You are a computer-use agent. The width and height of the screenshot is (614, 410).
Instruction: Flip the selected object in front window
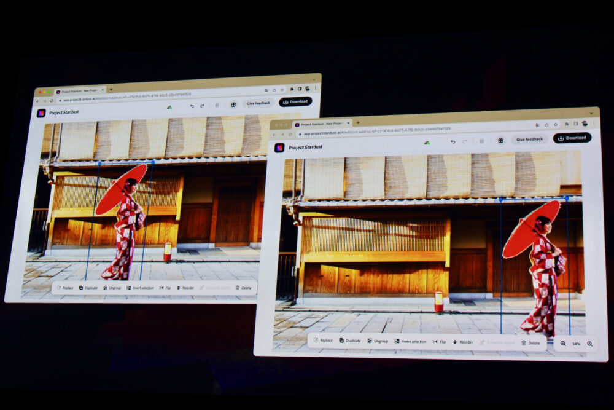(x=439, y=342)
